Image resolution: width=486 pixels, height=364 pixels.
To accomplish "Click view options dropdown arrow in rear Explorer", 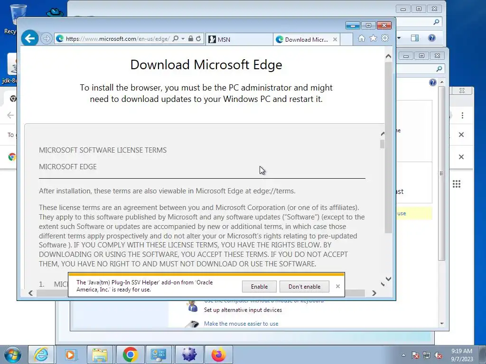I will tap(399, 38).
